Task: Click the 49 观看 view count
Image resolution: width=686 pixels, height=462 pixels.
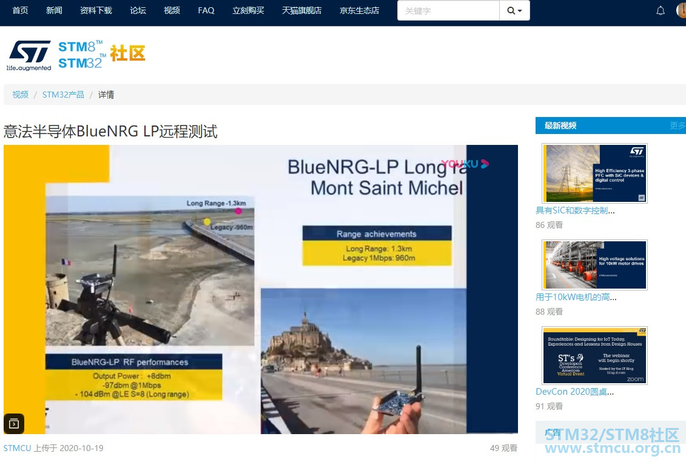Action: click(503, 448)
